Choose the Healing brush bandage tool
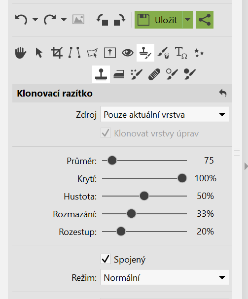This screenshot has height=299, width=248. coord(154,74)
